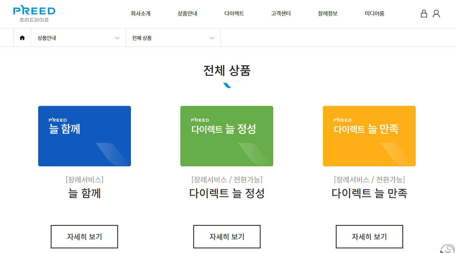456x253 pixels.
Task: Select the green 다이렉트 늘 정성 card
Action: (227, 136)
